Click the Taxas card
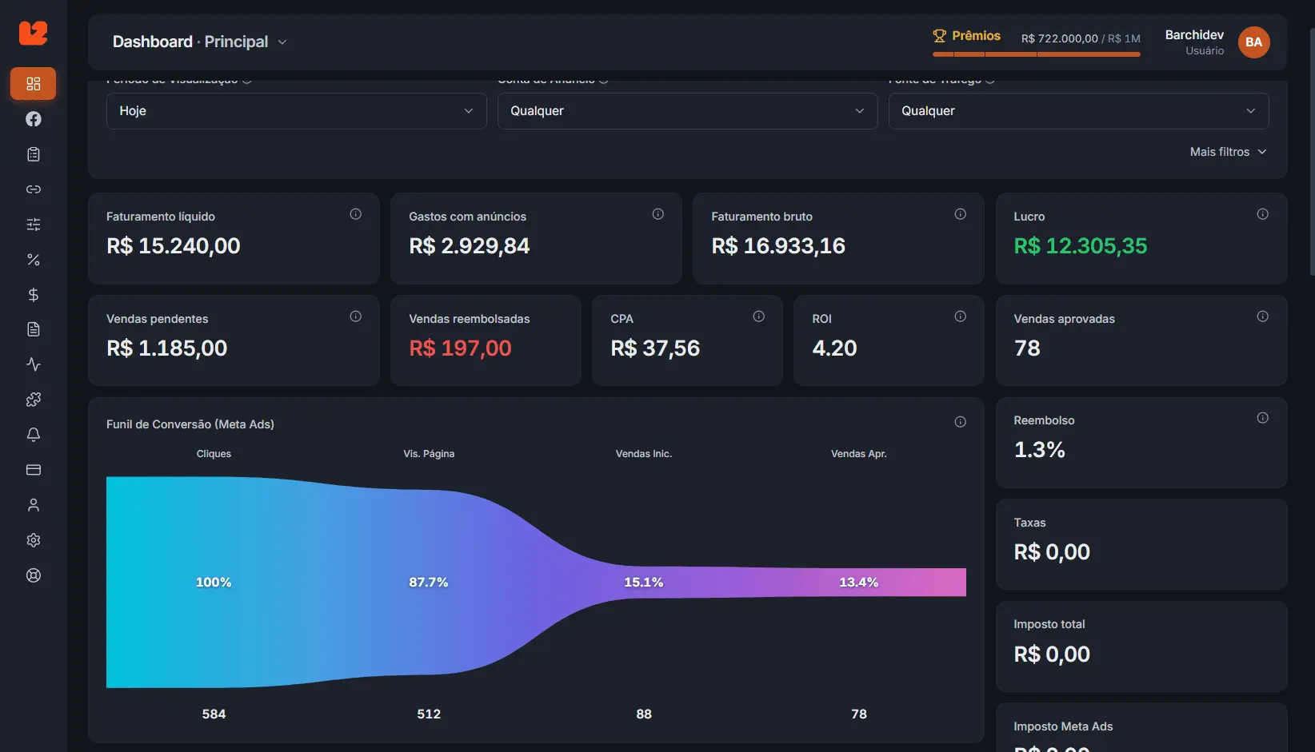1315x752 pixels. pos(1141,545)
